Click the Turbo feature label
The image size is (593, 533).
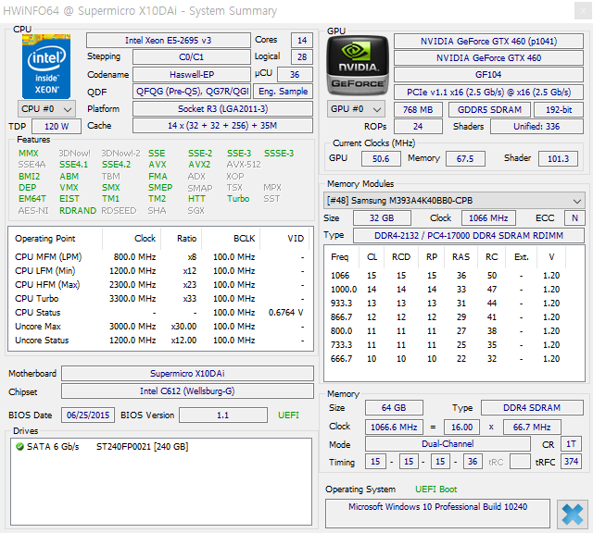coord(238,199)
